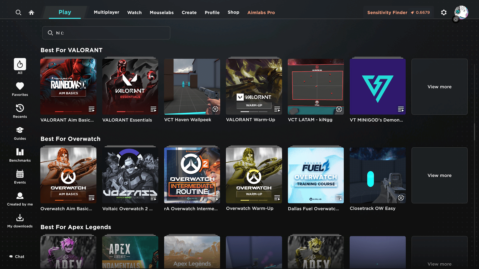Open Sensitivity Finder button
Image resolution: width=479 pixels, height=269 pixels.
point(398,13)
